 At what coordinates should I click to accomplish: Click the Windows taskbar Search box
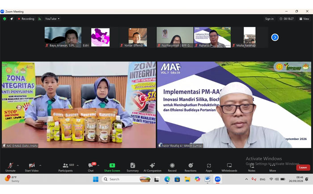click(127, 179)
